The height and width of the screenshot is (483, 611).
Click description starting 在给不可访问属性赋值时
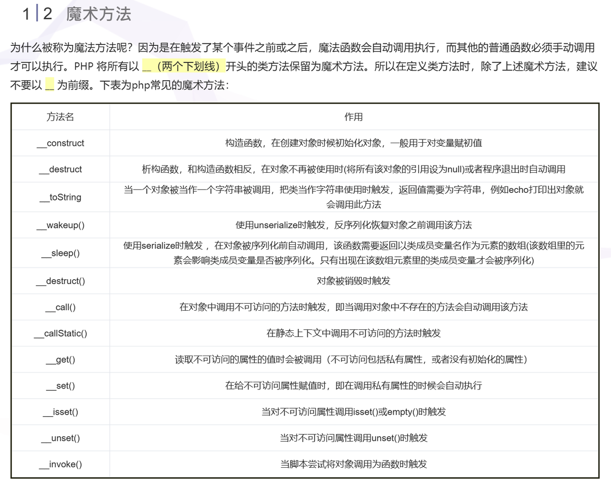point(354,386)
